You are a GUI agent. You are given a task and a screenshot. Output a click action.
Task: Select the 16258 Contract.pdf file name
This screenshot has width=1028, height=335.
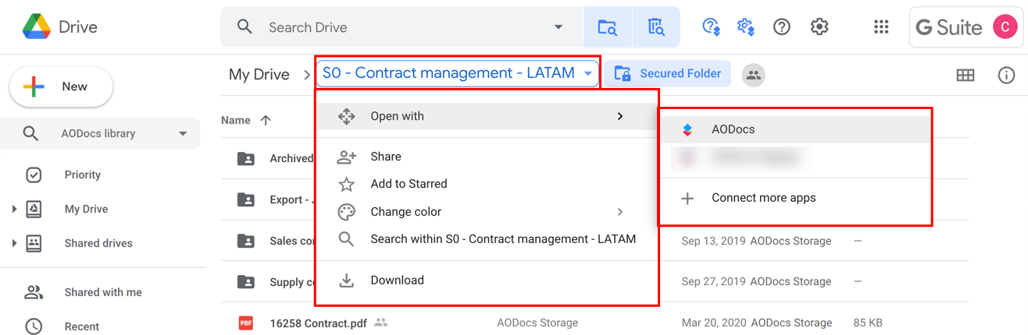point(319,323)
